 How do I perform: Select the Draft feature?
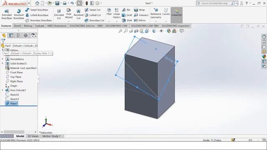click(127, 15)
